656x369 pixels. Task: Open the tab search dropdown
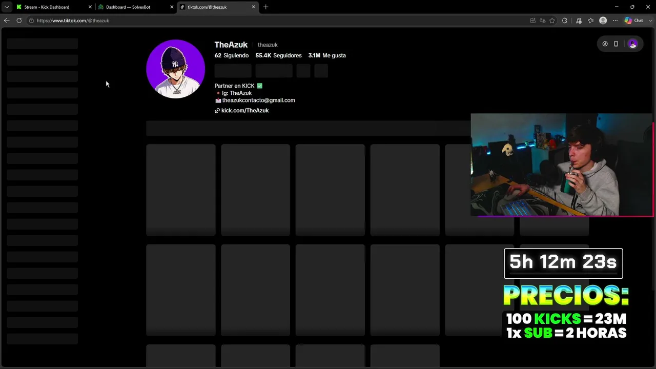(7, 7)
